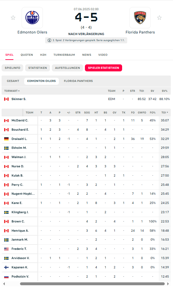Open the TURNIERBAUM tab
173x290 pixels.
[64, 55]
